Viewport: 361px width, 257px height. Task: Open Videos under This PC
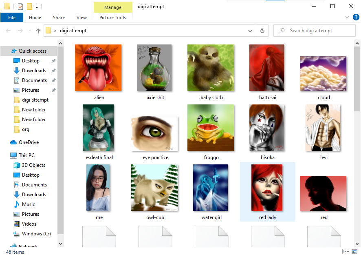click(29, 224)
